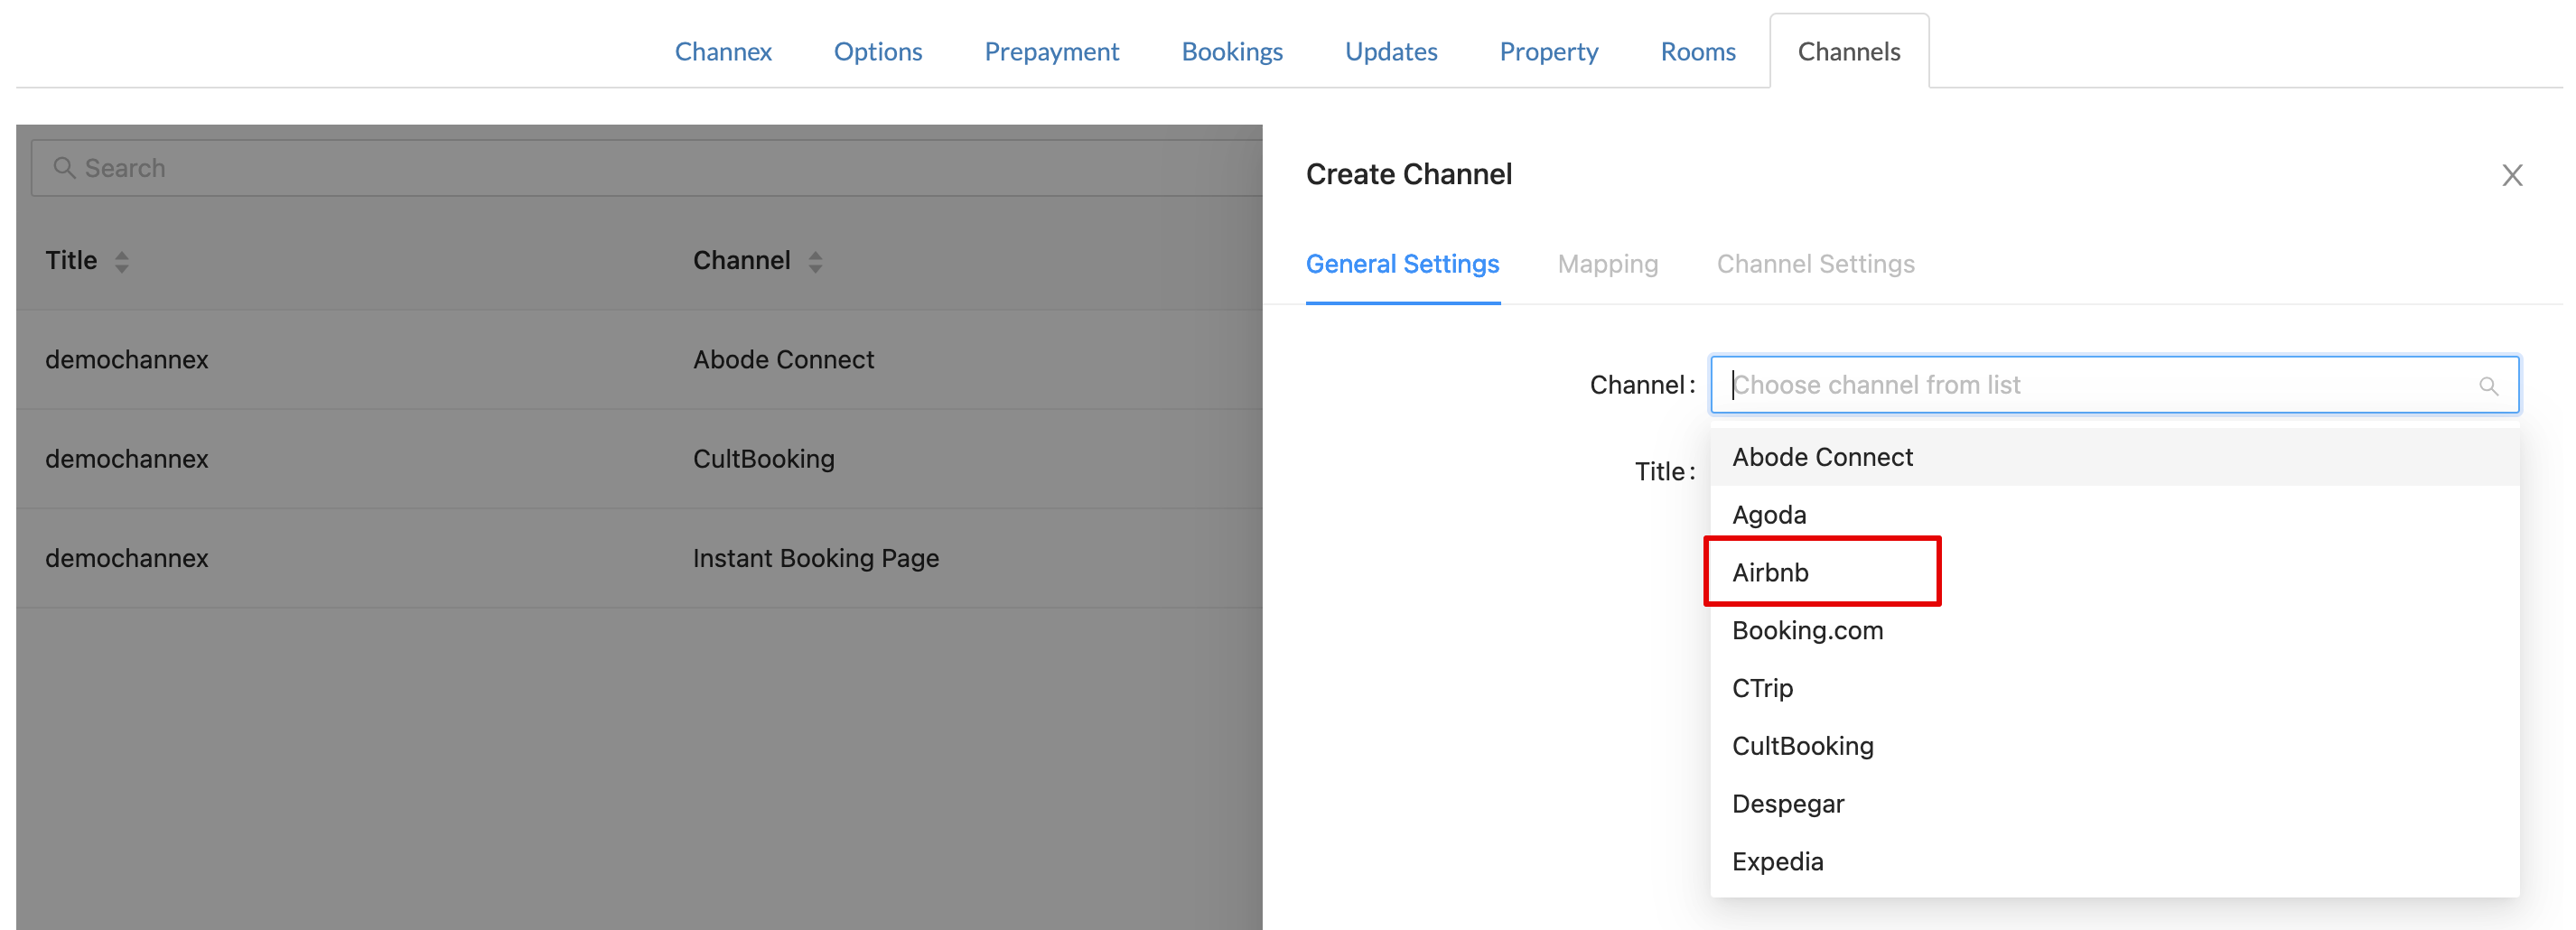
Task: Choose Agoda from channel list
Action: click(x=2114, y=515)
